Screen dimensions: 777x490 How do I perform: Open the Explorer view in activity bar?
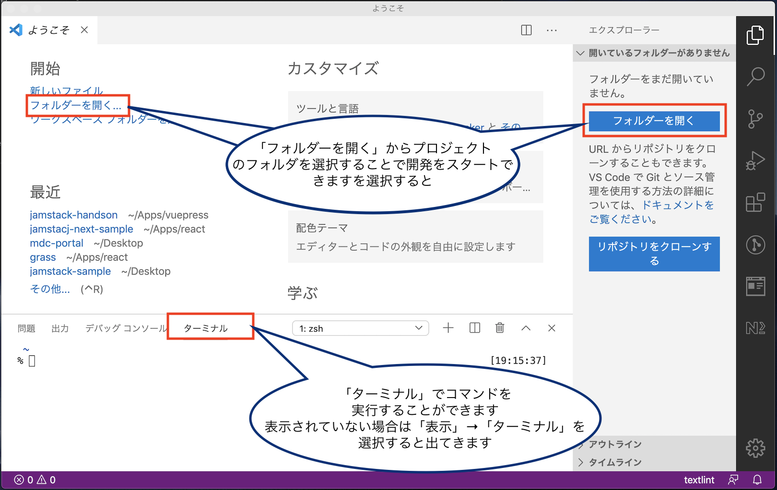[755, 35]
